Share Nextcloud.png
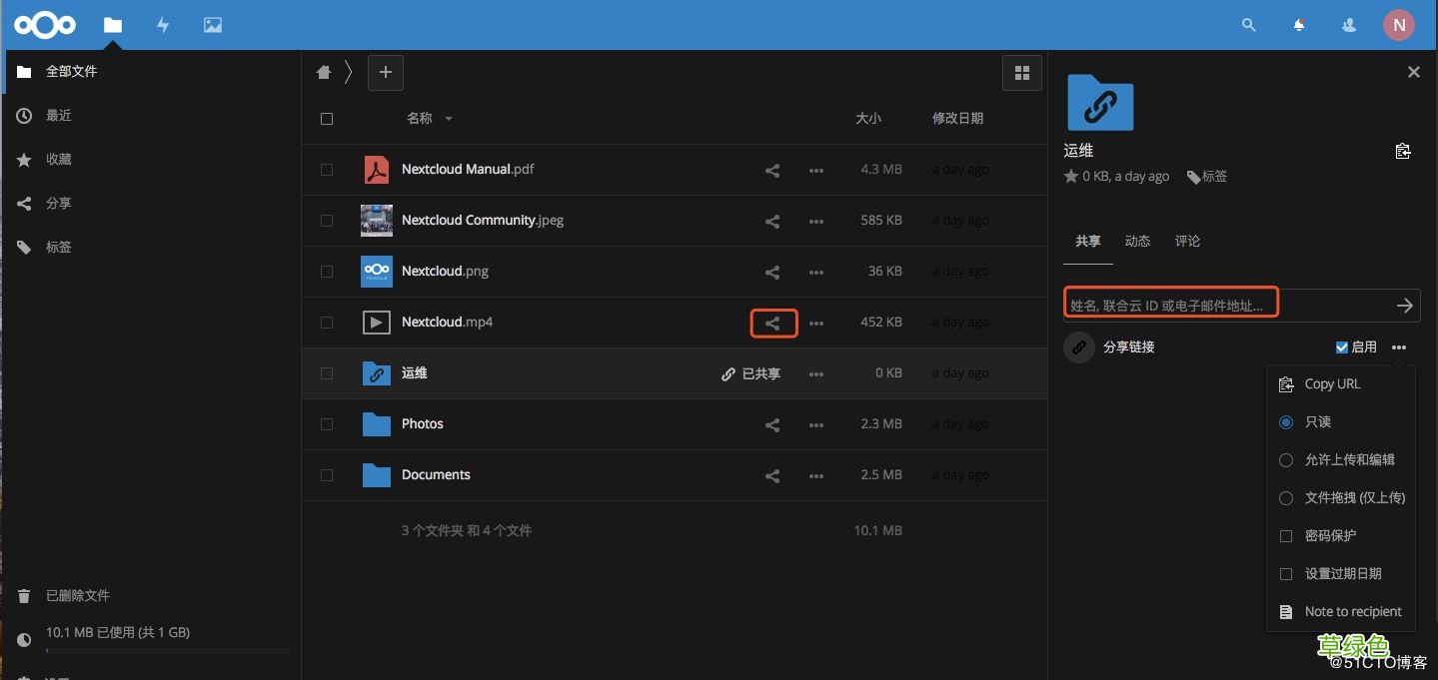 coord(772,272)
